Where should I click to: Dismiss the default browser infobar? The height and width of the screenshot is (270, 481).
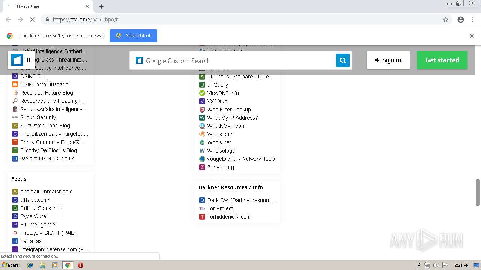coord(472,36)
